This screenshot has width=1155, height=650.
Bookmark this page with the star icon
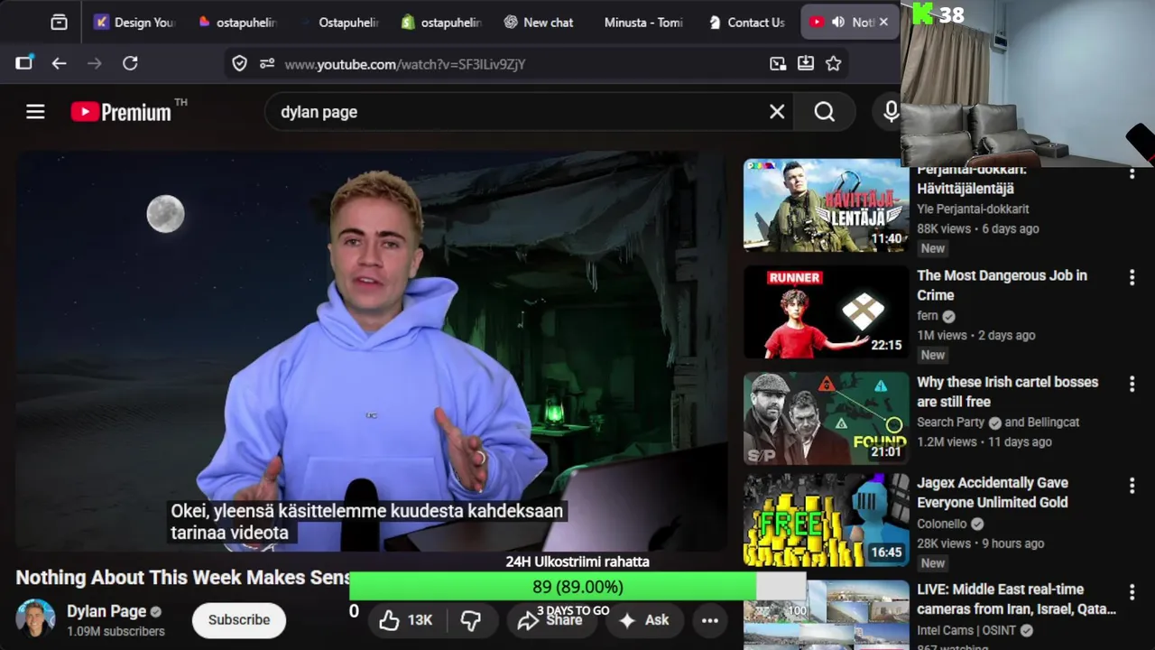click(x=834, y=63)
